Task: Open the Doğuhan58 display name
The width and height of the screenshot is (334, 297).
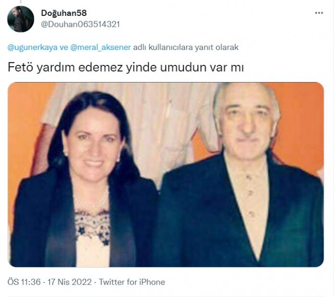Action: pyautogui.click(x=64, y=13)
